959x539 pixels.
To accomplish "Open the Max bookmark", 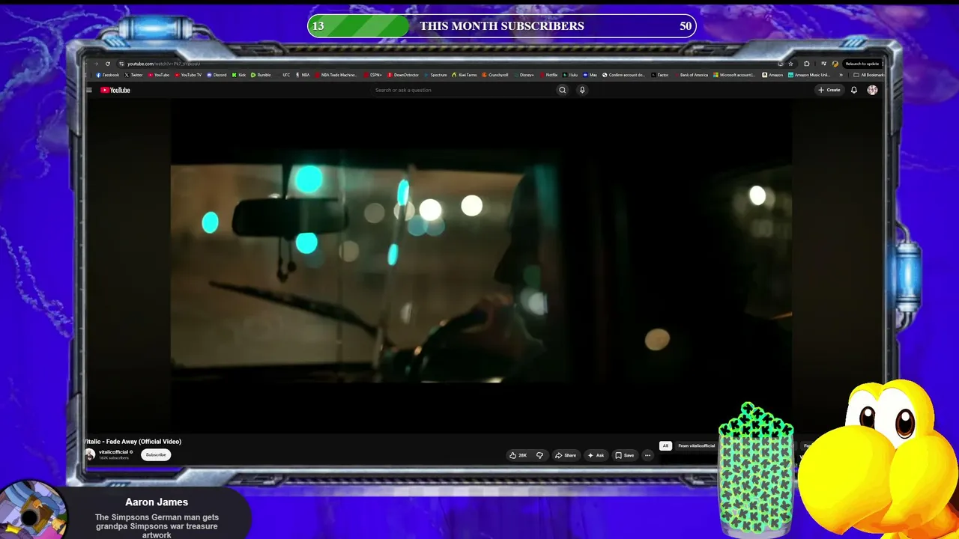I will 590,75.
